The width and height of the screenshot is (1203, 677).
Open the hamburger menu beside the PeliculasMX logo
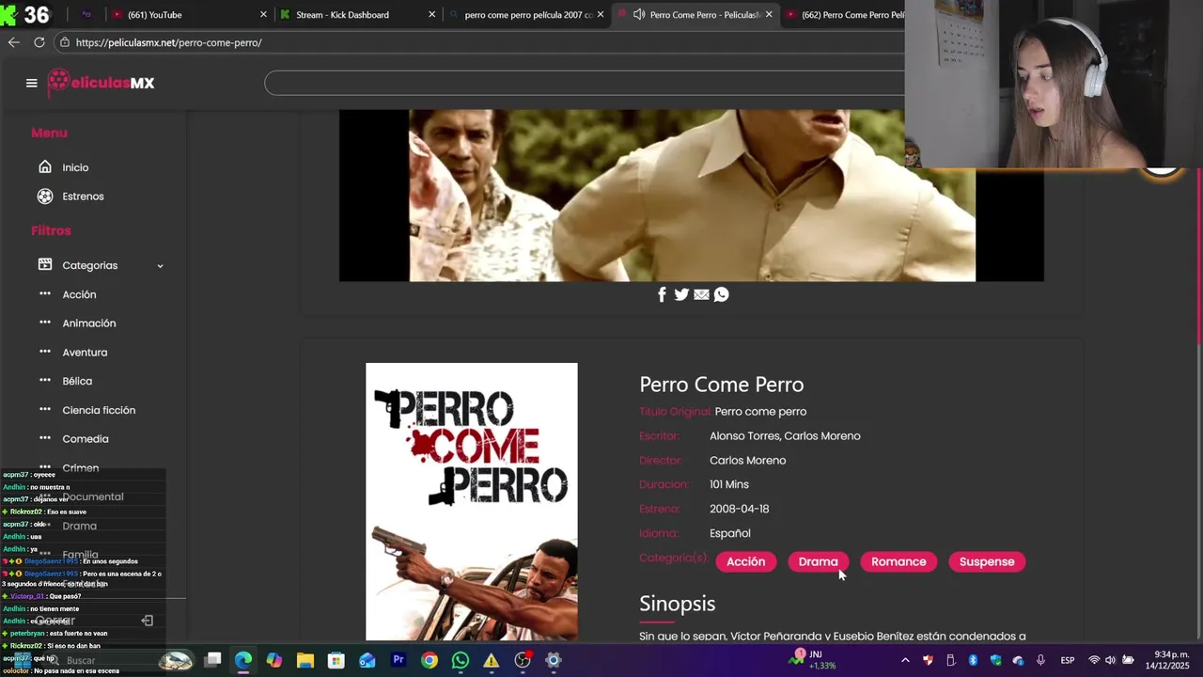click(x=31, y=83)
